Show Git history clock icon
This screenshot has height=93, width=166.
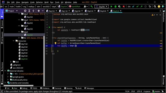pos(146,6)
